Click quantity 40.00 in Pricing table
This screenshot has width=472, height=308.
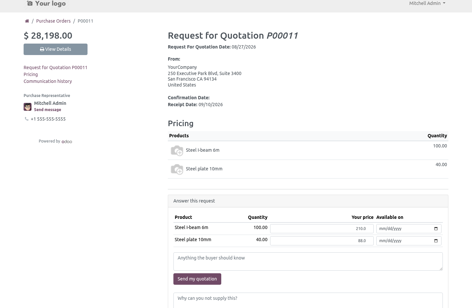click(441, 164)
